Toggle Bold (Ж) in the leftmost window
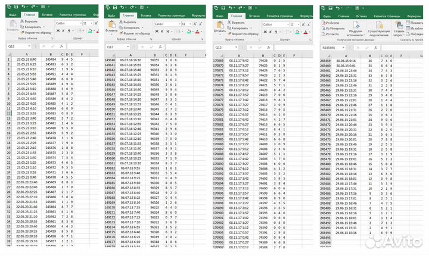Screen dimensions: 429x256 (58, 31)
